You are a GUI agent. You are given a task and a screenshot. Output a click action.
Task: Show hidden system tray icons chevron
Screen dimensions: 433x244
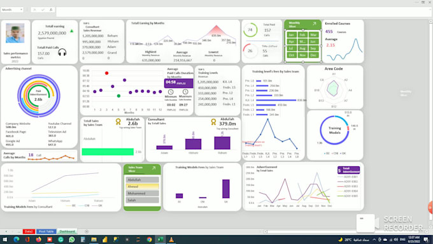click(x=374, y=240)
